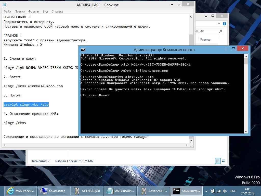Open the volume speaker tray icon
261x196 pixels.
point(225,191)
